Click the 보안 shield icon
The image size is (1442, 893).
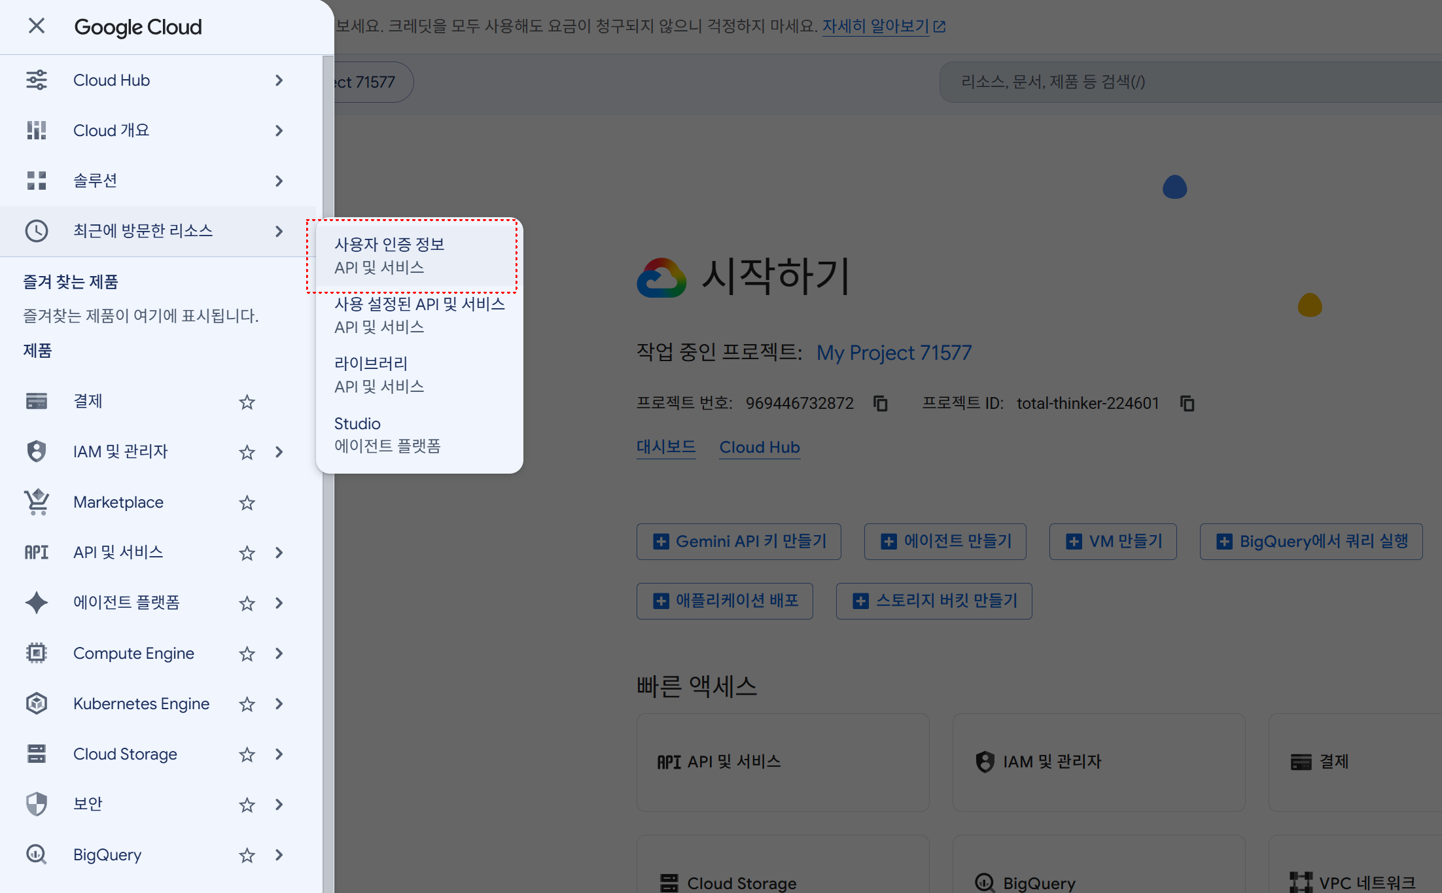[x=37, y=804]
